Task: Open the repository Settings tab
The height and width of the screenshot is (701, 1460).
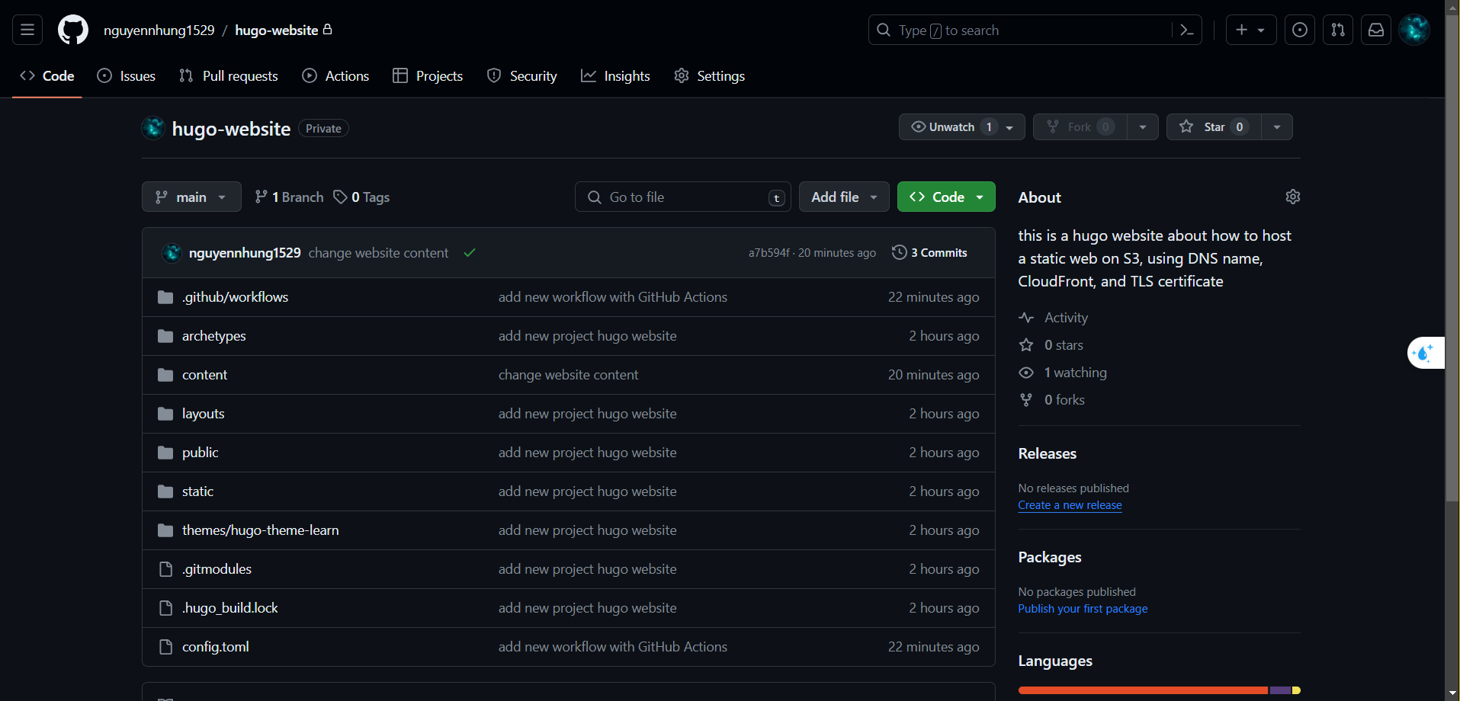Action: 710,76
